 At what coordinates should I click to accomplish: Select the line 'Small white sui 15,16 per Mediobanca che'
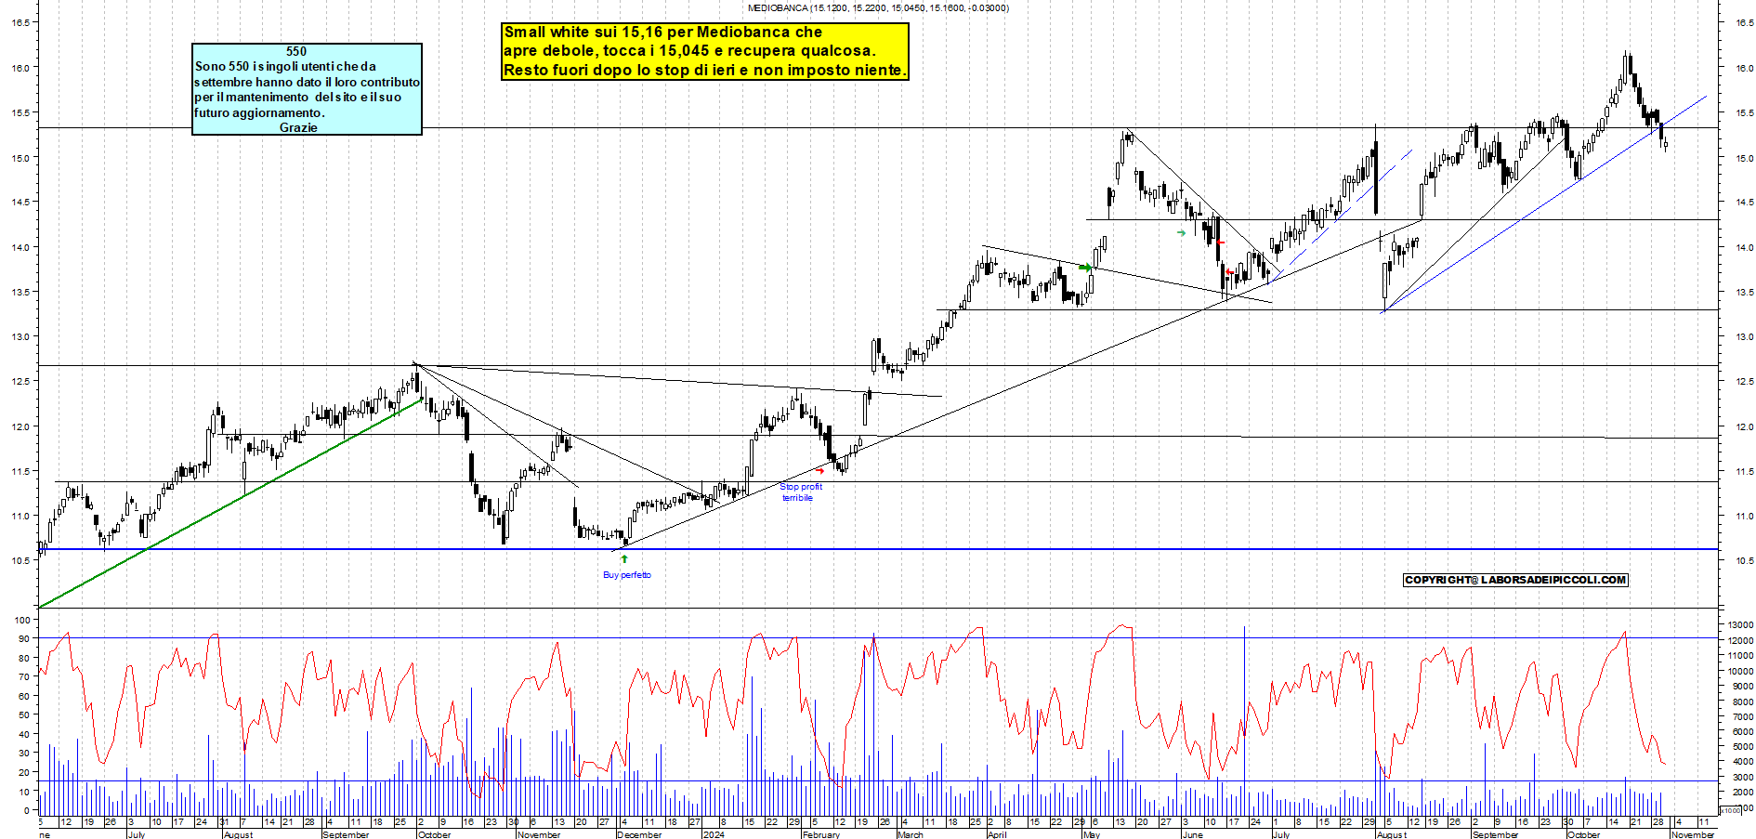pyautogui.click(x=662, y=33)
